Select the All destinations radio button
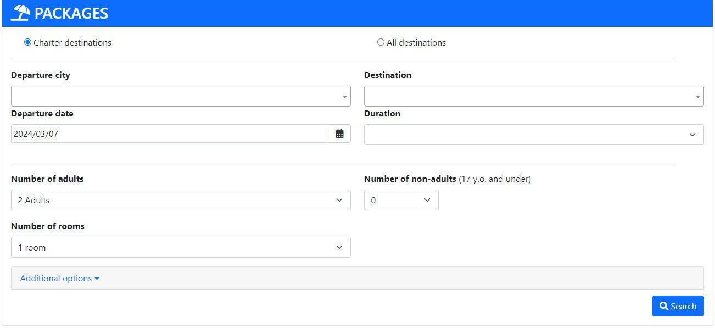Viewport: 715px width, 328px height. [x=381, y=42]
